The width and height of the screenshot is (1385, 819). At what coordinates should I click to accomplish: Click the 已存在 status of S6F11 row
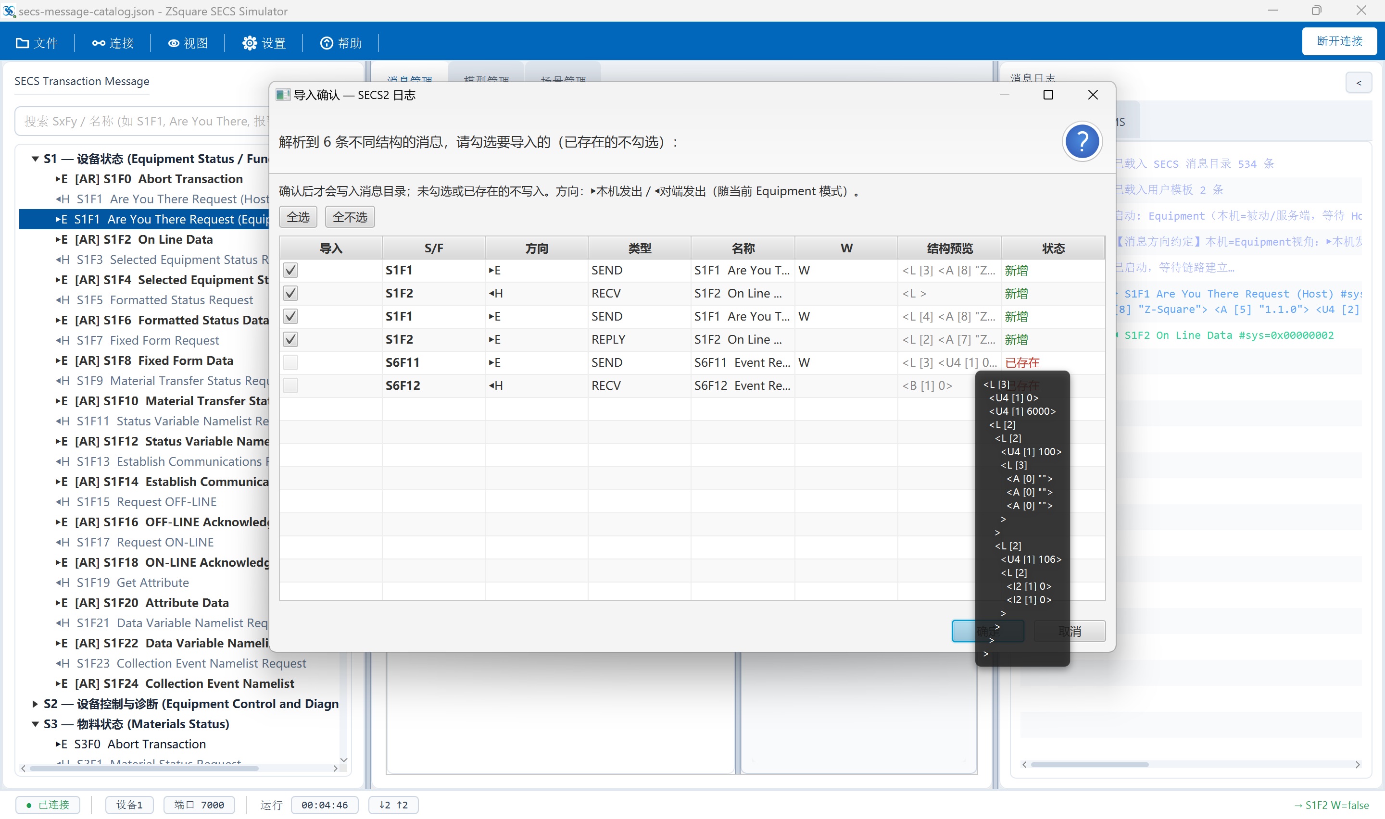(x=1022, y=362)
